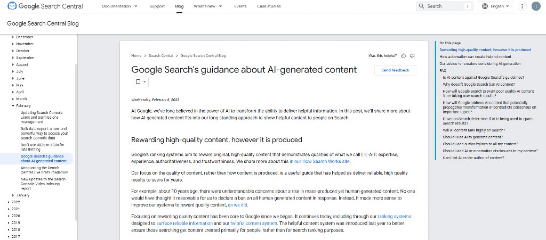Click the surface reliable information link
The width and height of the screenshot is (546, 240).
tap(184, 224)
